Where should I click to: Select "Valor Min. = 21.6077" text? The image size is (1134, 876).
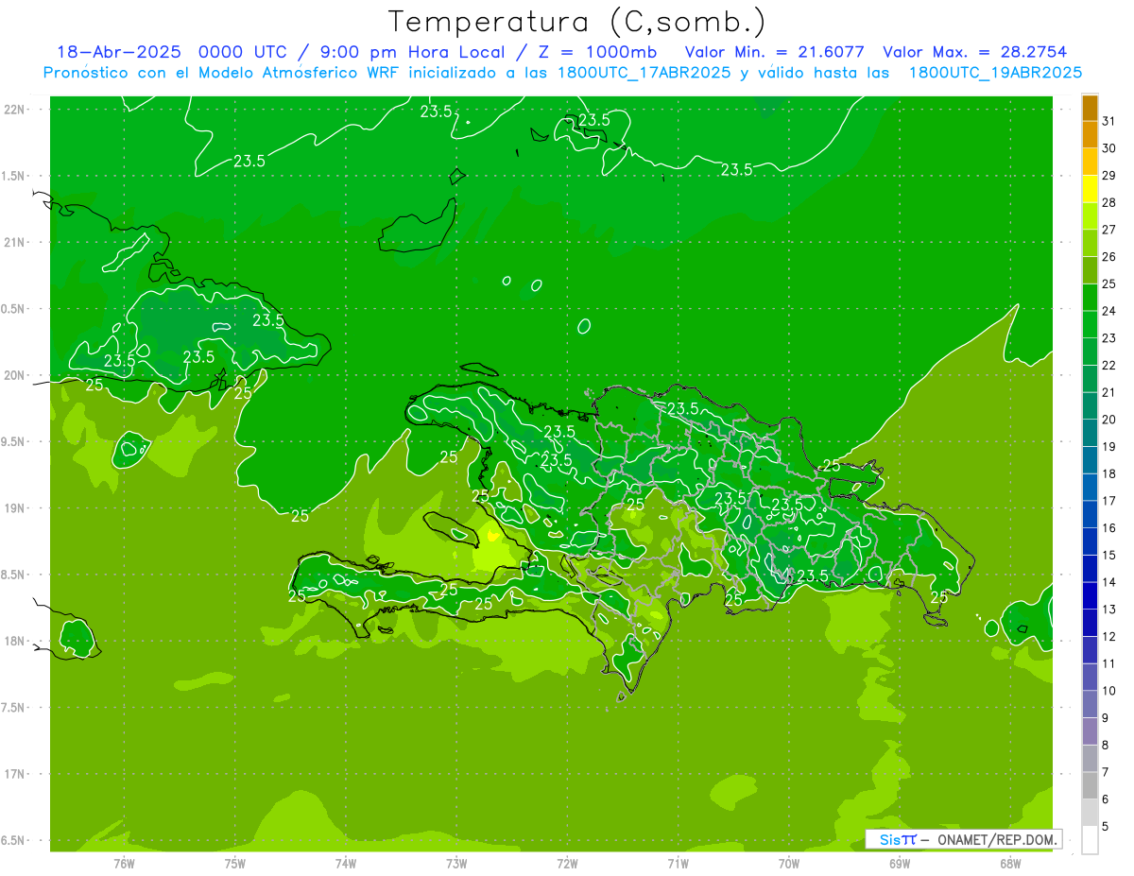774,52
